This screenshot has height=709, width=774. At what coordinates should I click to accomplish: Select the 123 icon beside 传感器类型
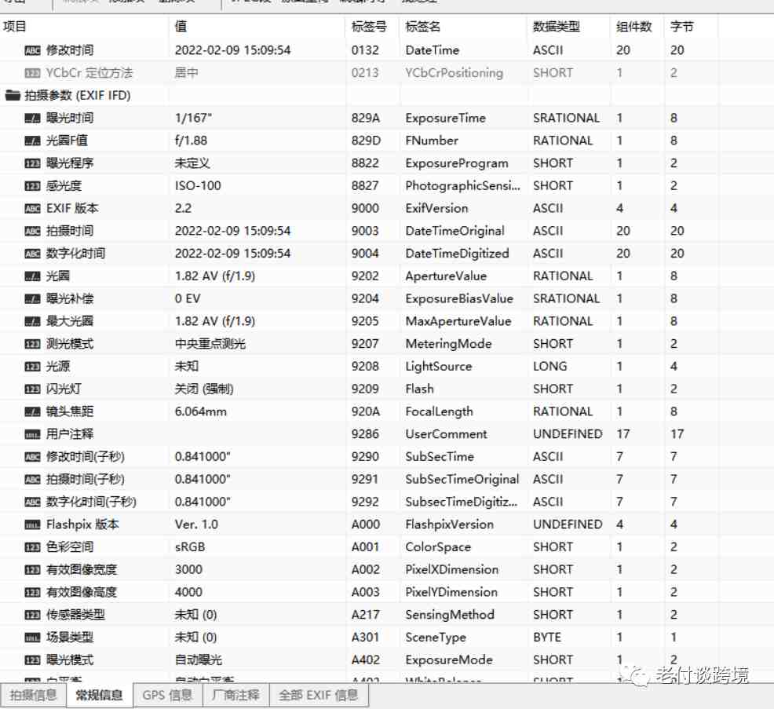(x=33, y=616)
